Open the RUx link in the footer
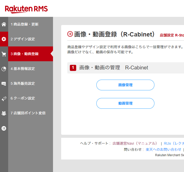This screenshot has height=172, width=184. point(174,143)
